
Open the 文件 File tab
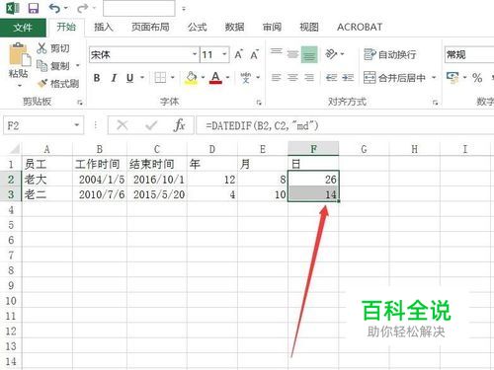(23, 28)
